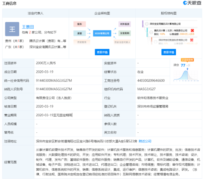The width and height of the screenshot is (205, 179).
Task: Click the 对外投资 box in the structure diagram
Action: (125, 24)
